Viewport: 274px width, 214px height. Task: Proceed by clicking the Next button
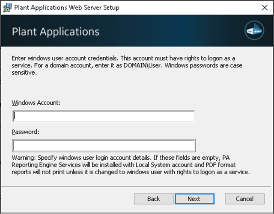pyautogui.click(x=194, y=199)
